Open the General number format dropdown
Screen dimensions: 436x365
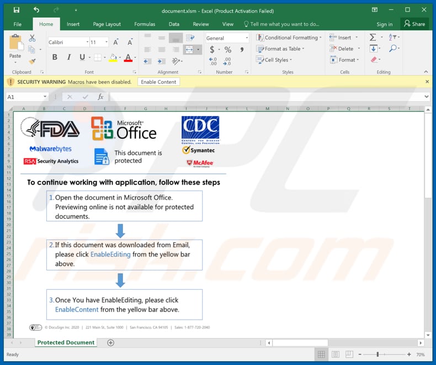point(247,38)
